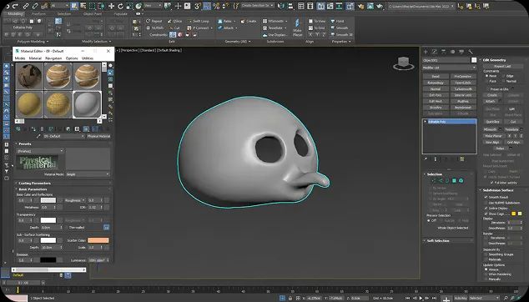This screenshot has height=302, width=529.
Task: Open the Options menu in Material Editor
Action: [72, 58]
